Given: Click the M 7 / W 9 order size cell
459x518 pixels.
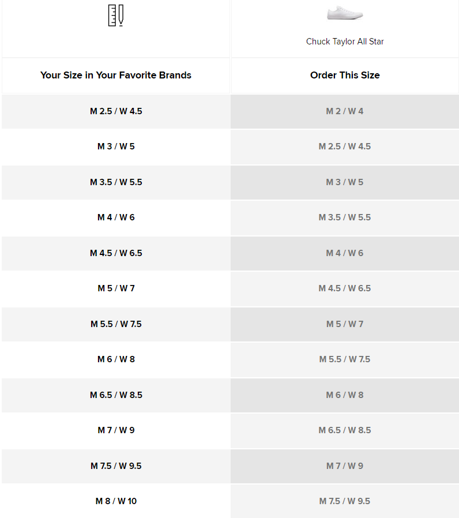Looking at the screenshot, I should 345,466.
